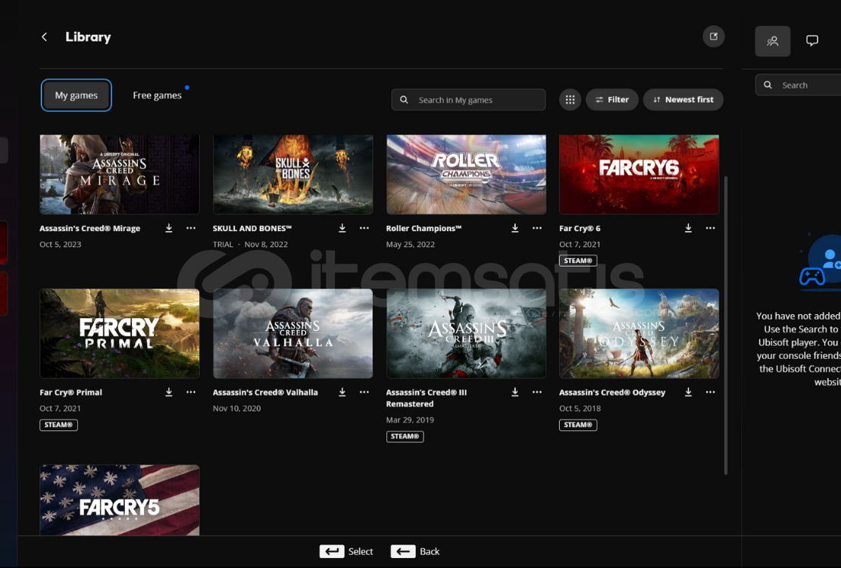
Task: Open Far Cry 6 cover art
Action: click(639, 174)
